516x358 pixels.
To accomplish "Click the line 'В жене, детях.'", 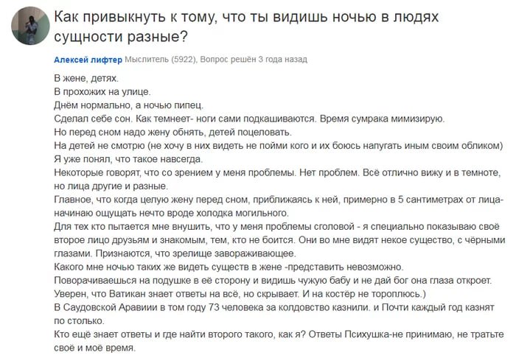I will (x=86, y=78).
